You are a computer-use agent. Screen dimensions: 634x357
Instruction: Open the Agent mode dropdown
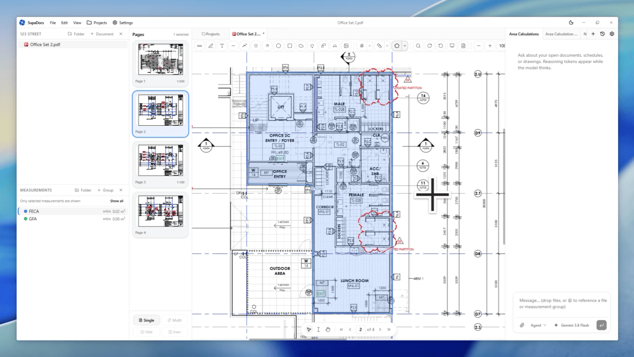pos(538,325)
